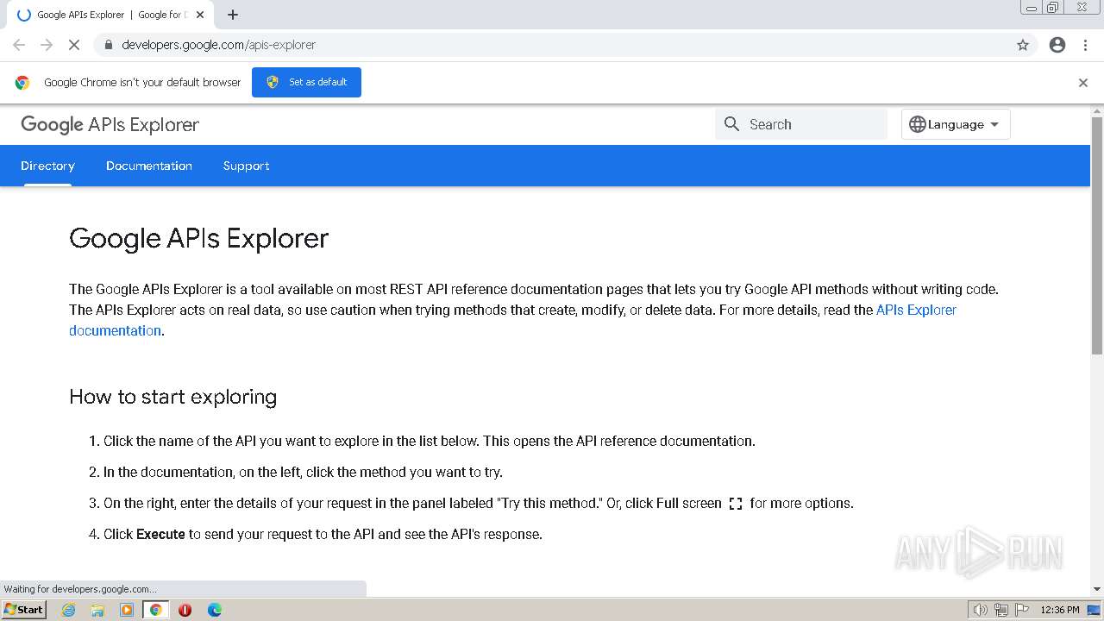The height and width of the screenshot is (621, 1104).
Task: Click the Google Chrome logo in the infobar
Action: (22, 83)
